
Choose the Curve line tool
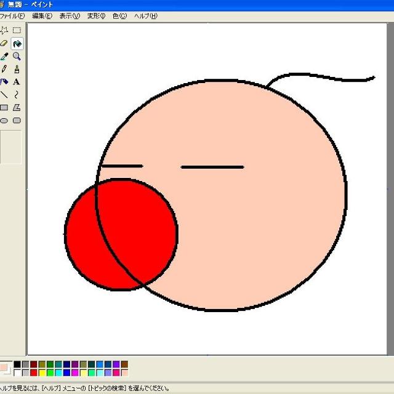coord(17,95)
